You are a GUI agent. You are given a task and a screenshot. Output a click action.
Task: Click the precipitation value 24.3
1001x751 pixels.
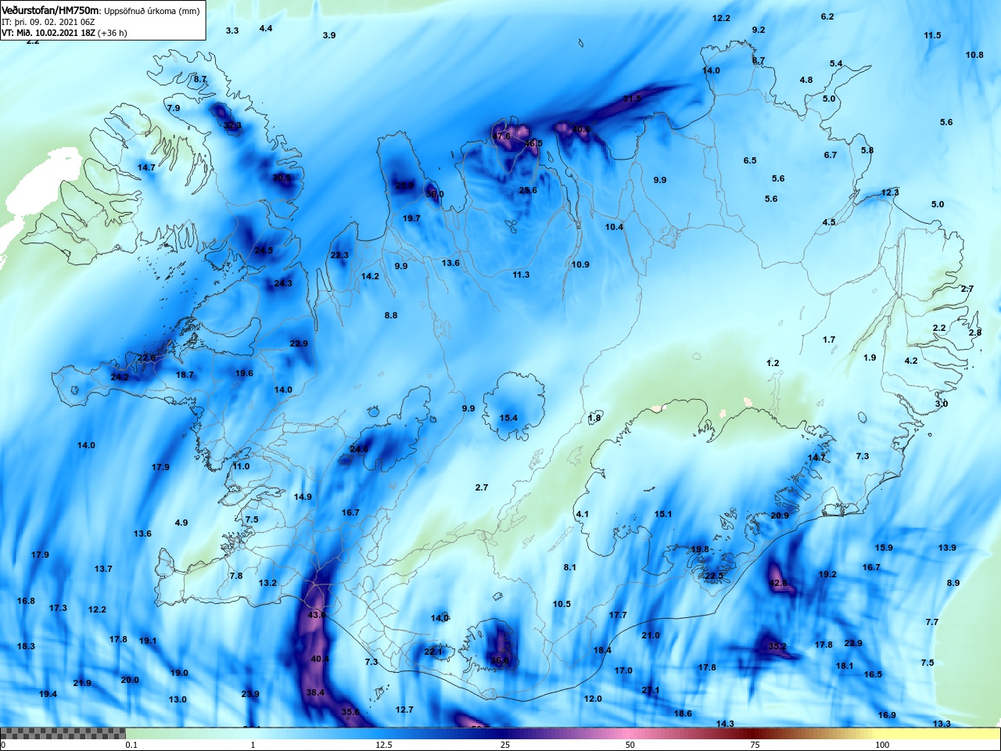283,283
